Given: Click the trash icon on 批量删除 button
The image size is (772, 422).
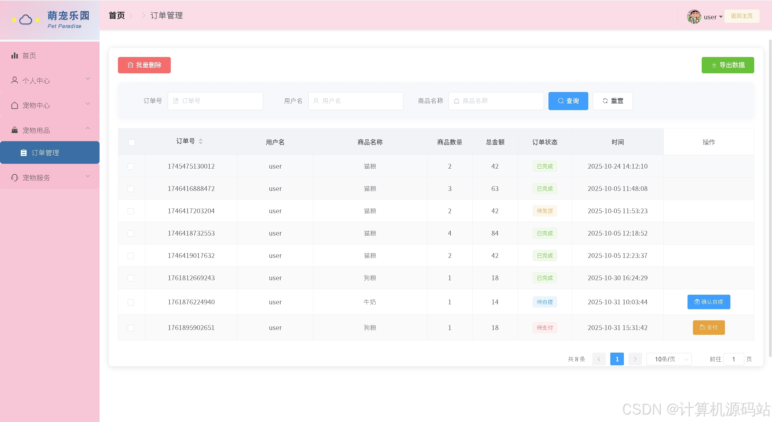Looking at the screenshot, I should click(x=130, y=65).
